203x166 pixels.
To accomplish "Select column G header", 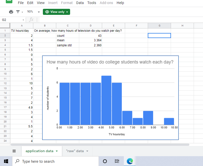I will [159, 26].
